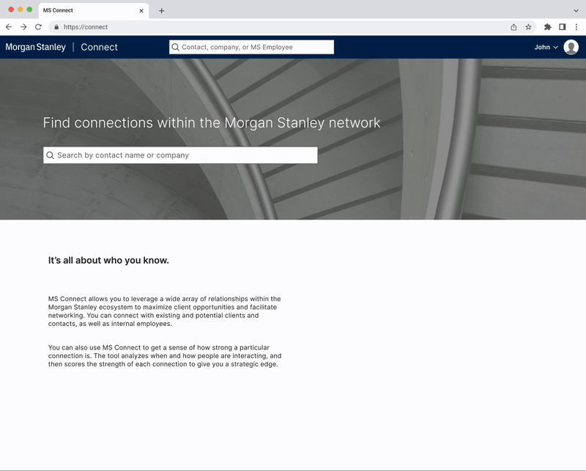Click the macOS red close window button
This screenshot has height=471, width=586.
click(11, 10)
